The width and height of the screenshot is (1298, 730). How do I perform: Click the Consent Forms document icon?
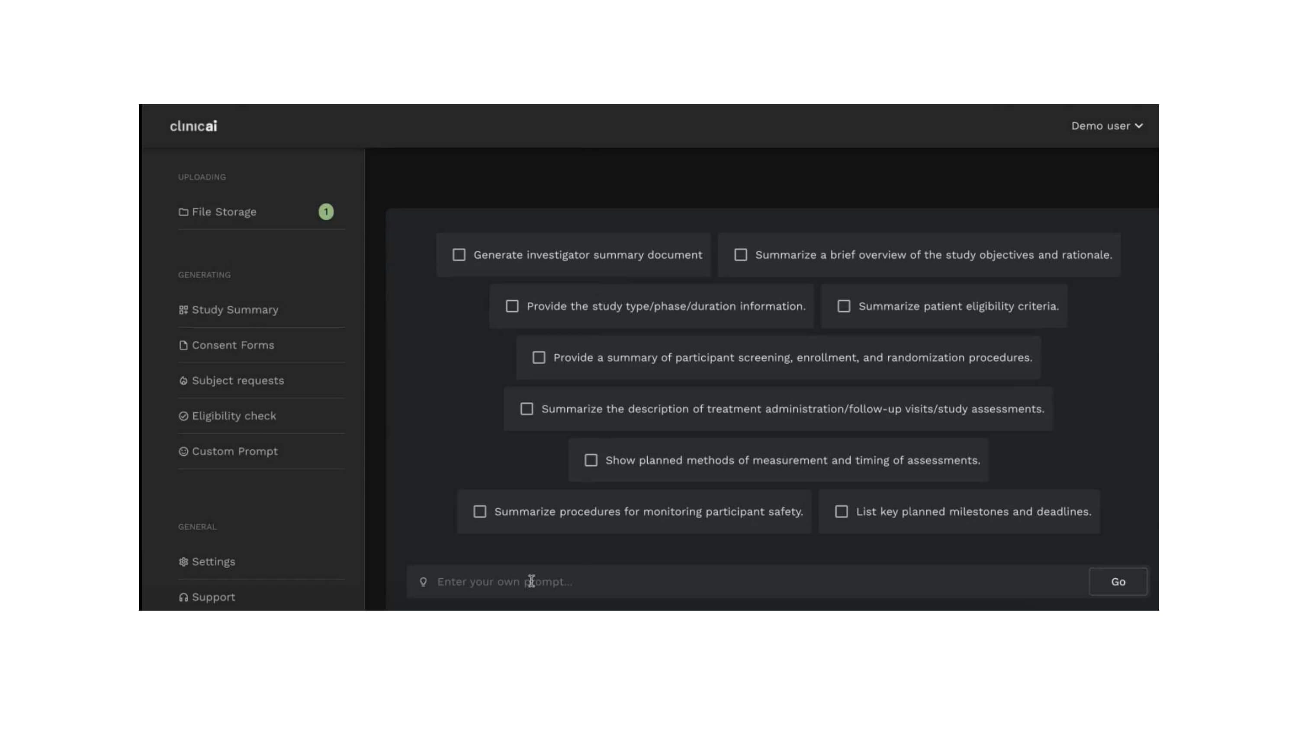(x=183, y=345)
